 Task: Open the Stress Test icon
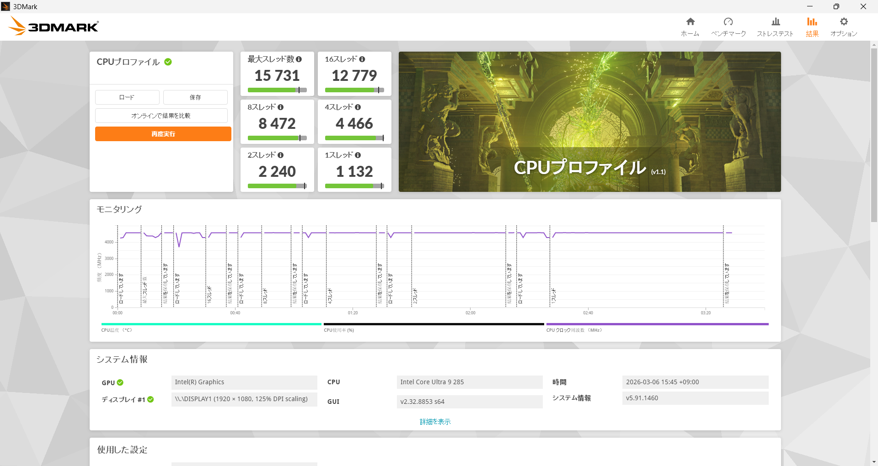(775, 22)
